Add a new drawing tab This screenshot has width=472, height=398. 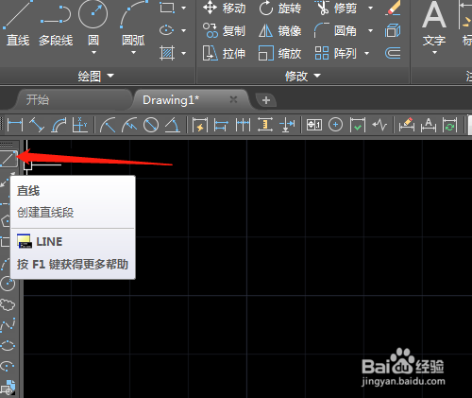click(266, 100)
